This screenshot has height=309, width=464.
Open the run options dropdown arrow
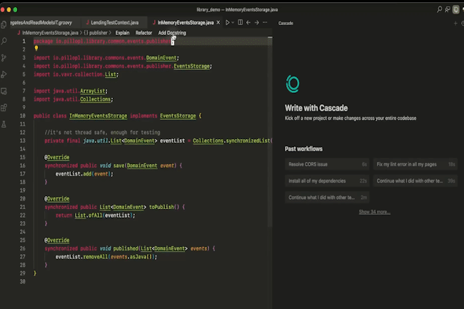coord(233,22)
